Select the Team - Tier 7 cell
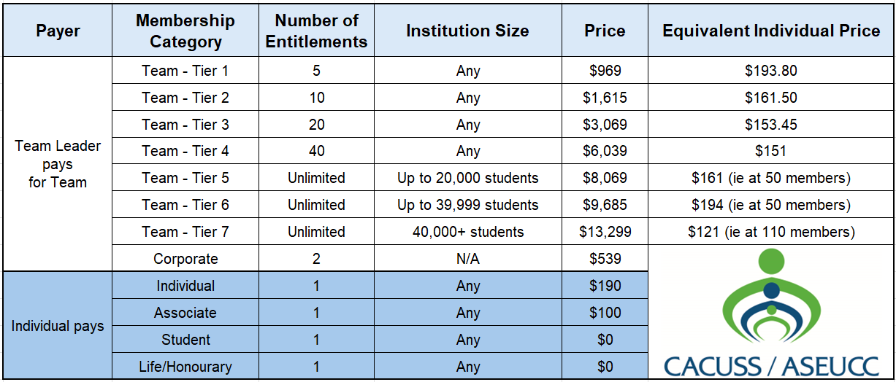The image size is (896, 382). tap(185, 233)
